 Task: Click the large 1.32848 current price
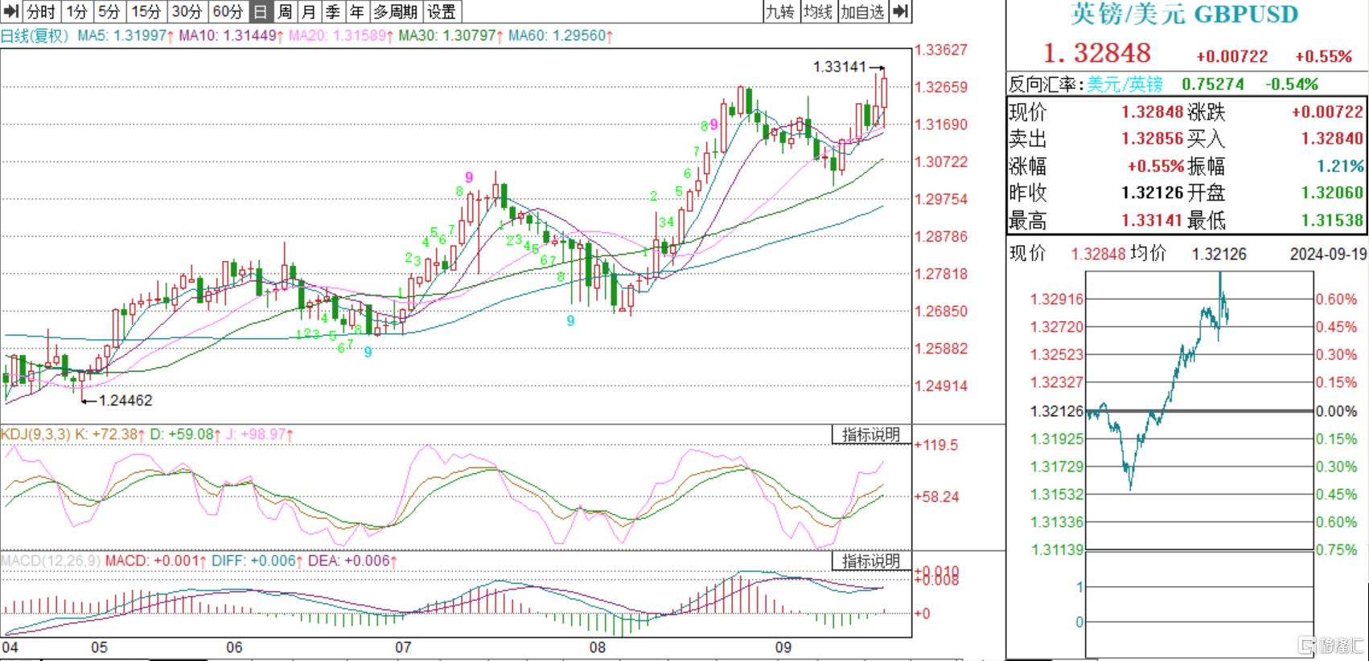pyautogui.click(x=1097, y=53)
